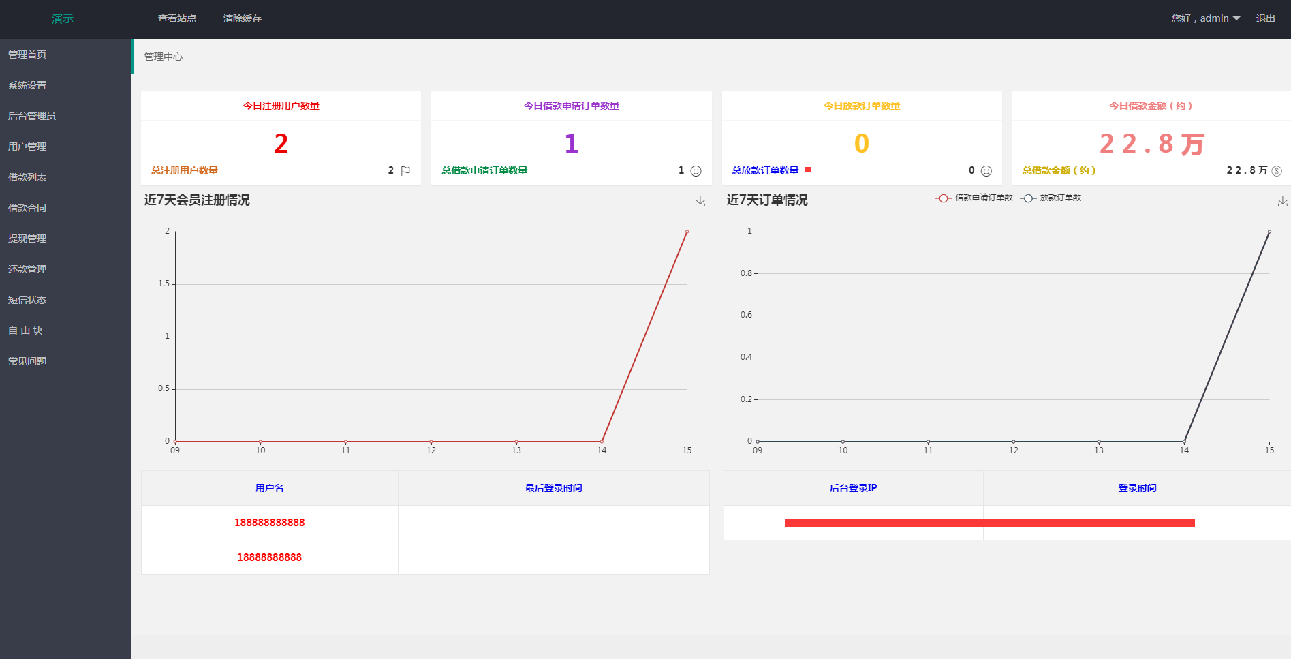The height and width of the screenshot is (659, 1291).
Task: Open 提现管理 in the sidebar
Action: point(27,239)
